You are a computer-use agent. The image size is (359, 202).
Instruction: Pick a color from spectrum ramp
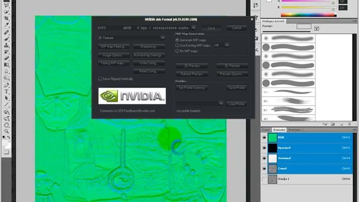click(x=309, y=15)
